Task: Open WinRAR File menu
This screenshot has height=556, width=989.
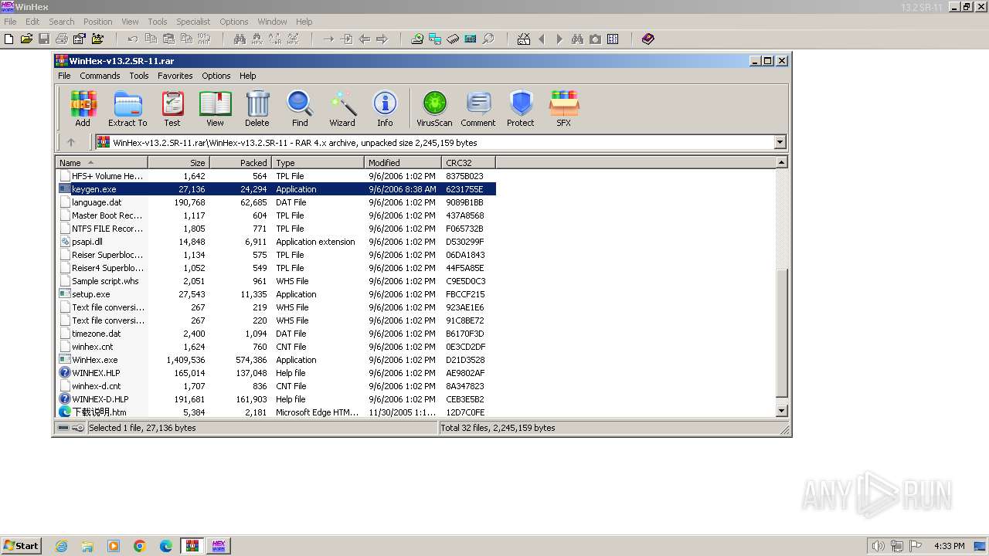Action: pyautogui.click(x=64, y=76)
